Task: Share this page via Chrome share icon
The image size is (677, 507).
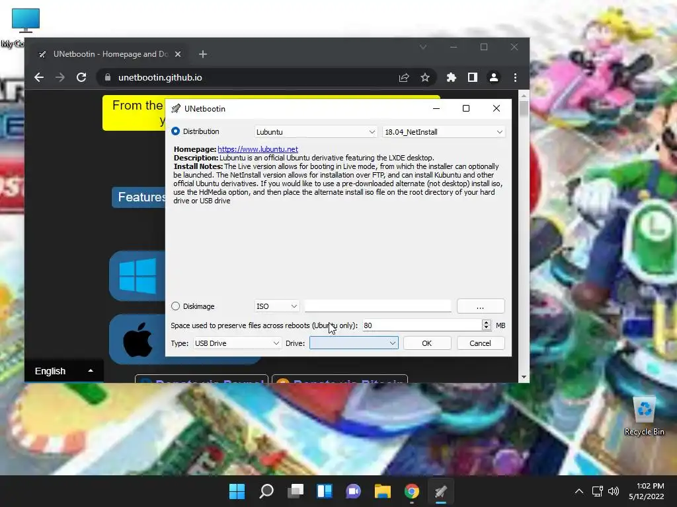Action: pos(404,78)
